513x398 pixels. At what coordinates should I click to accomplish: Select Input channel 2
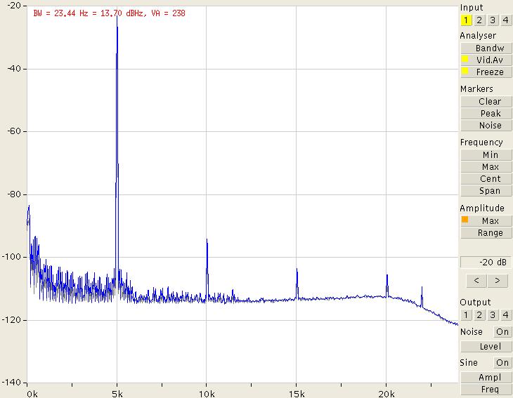[479, 20]
